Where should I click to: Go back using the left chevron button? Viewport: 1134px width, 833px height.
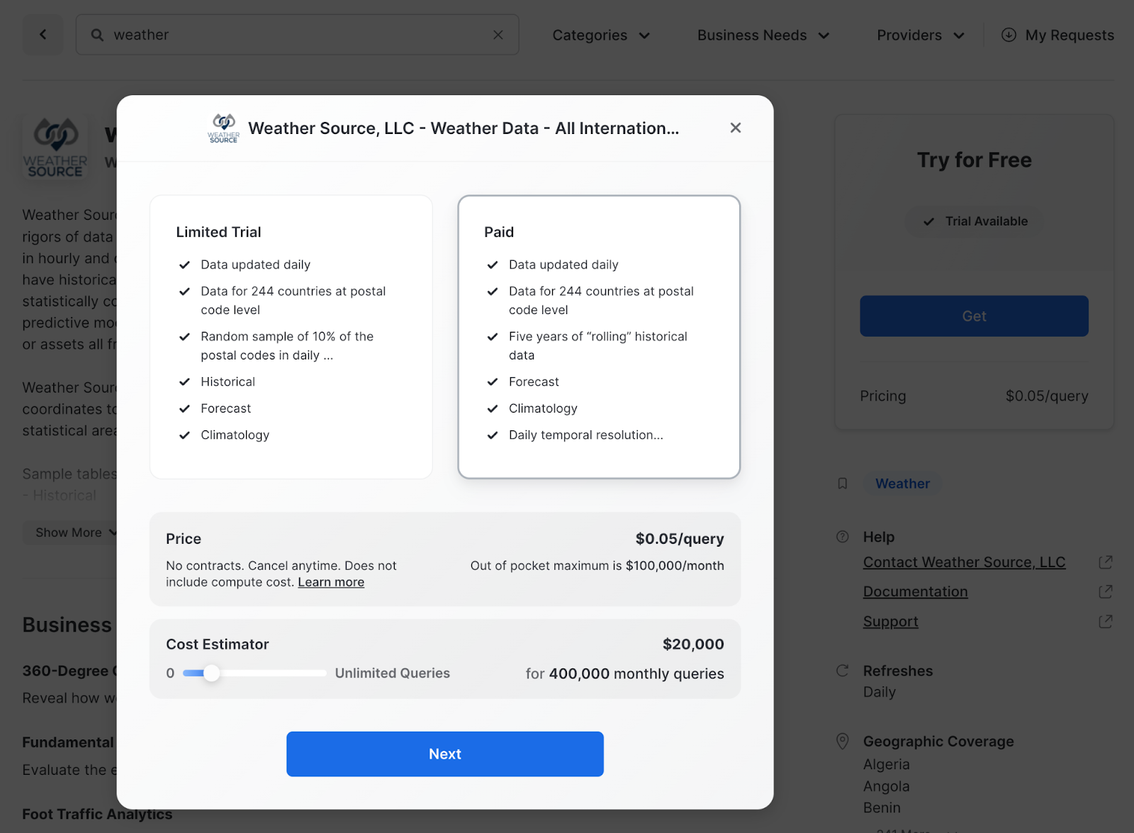(x=43, y=35)
